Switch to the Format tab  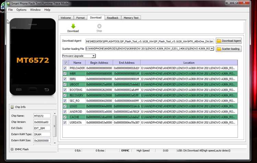click(80, 18)
